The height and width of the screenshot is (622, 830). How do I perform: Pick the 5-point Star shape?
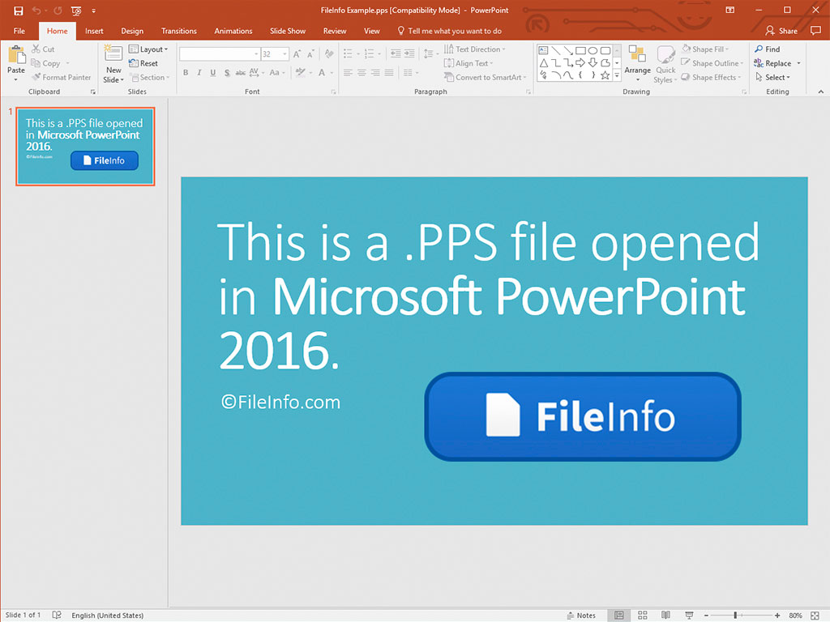click(605, 75)
